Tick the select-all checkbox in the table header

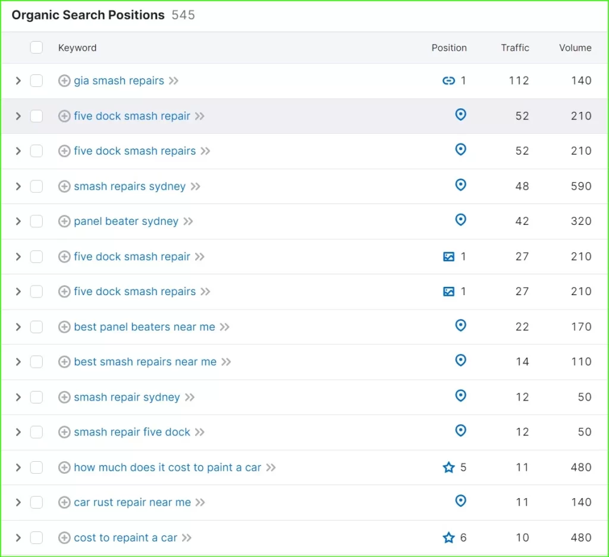point(36,48)
